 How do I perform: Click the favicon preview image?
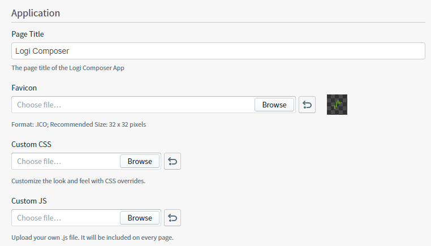(x=337, y=105)
